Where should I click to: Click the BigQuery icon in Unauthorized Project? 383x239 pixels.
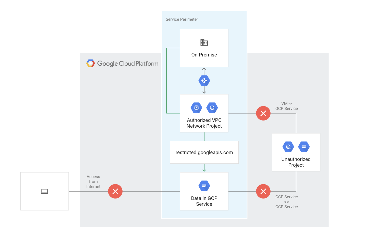(288, 147)
